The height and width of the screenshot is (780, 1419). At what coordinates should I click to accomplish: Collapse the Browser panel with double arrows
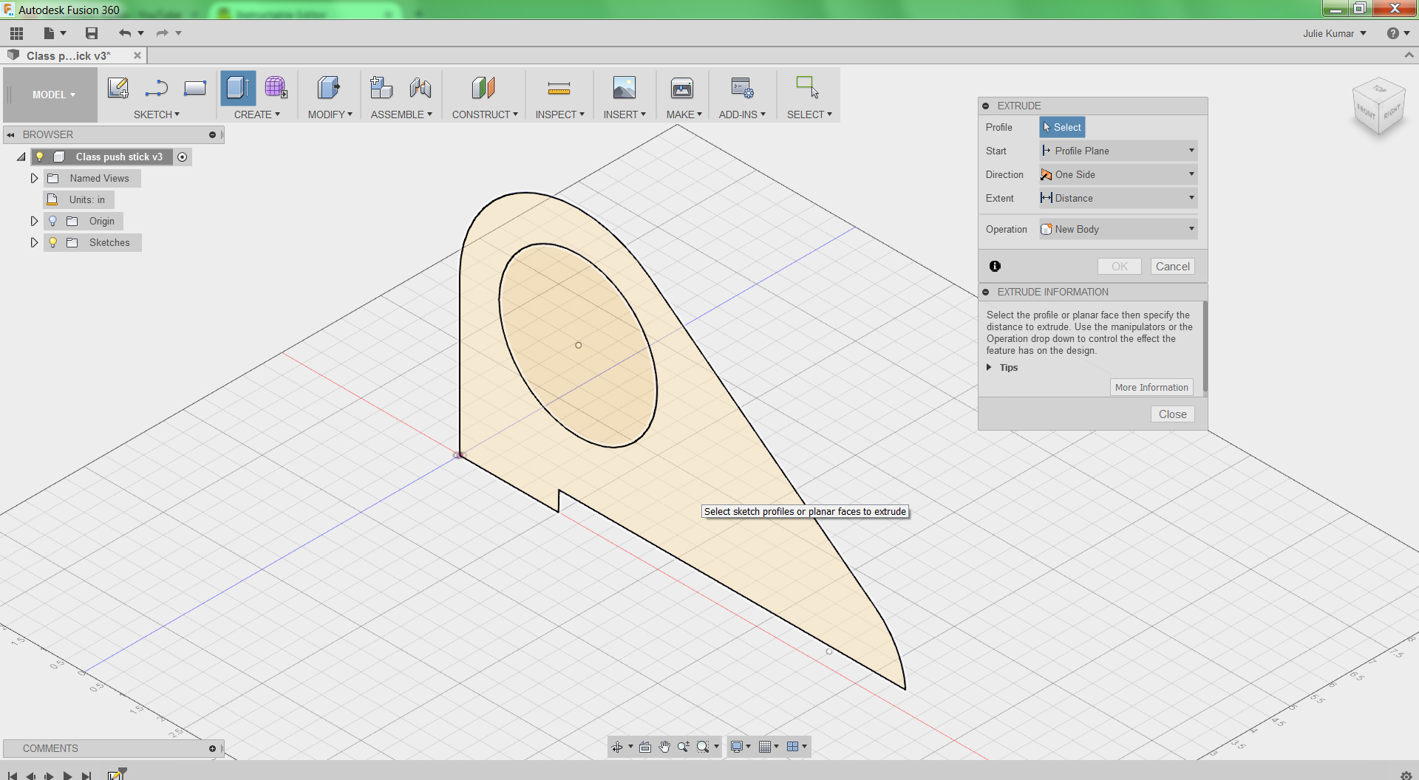coord(11,134)
